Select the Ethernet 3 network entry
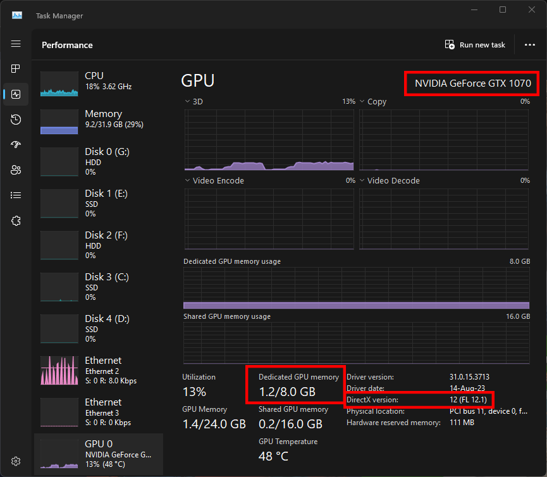Screen dimensions: 547x477 [x=99, y=412]
